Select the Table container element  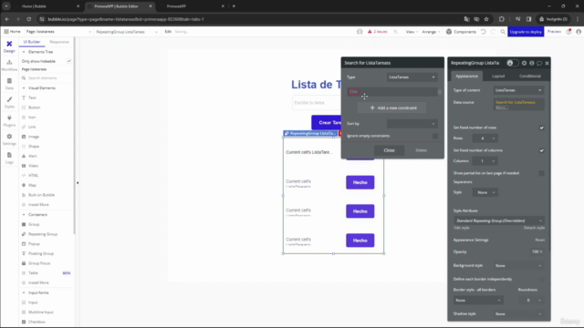point(33,272)
